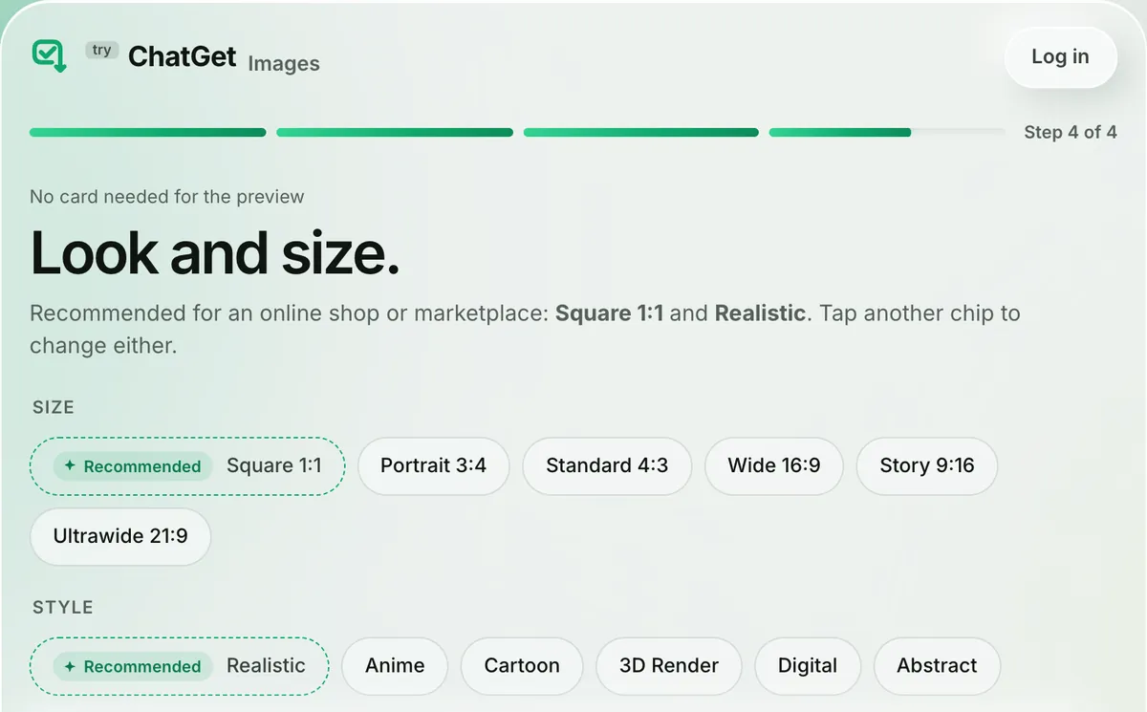
Task: Select the 3D Render style chip
Action: (x=669, y=666)
